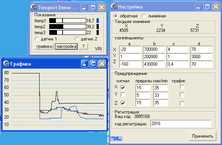This screenshot has width=222, height=145.
Task: Select the обратная radio option
Action: point(116,16)
